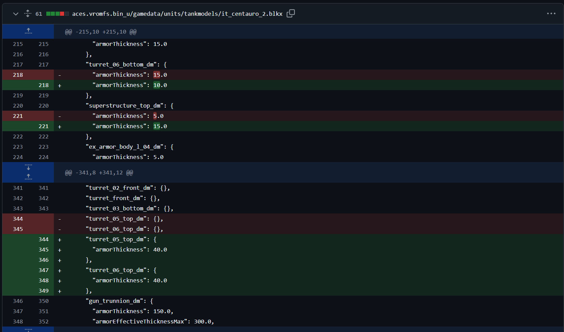Select added line number 218
The image size is (564, 332).
pyautogui.click(x=44, y=85)
